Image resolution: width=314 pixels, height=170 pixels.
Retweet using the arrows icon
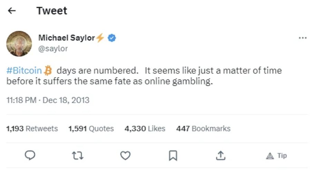click(78, 155)
